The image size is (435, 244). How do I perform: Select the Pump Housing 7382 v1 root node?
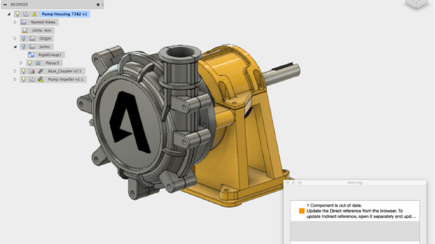(64, 14)
